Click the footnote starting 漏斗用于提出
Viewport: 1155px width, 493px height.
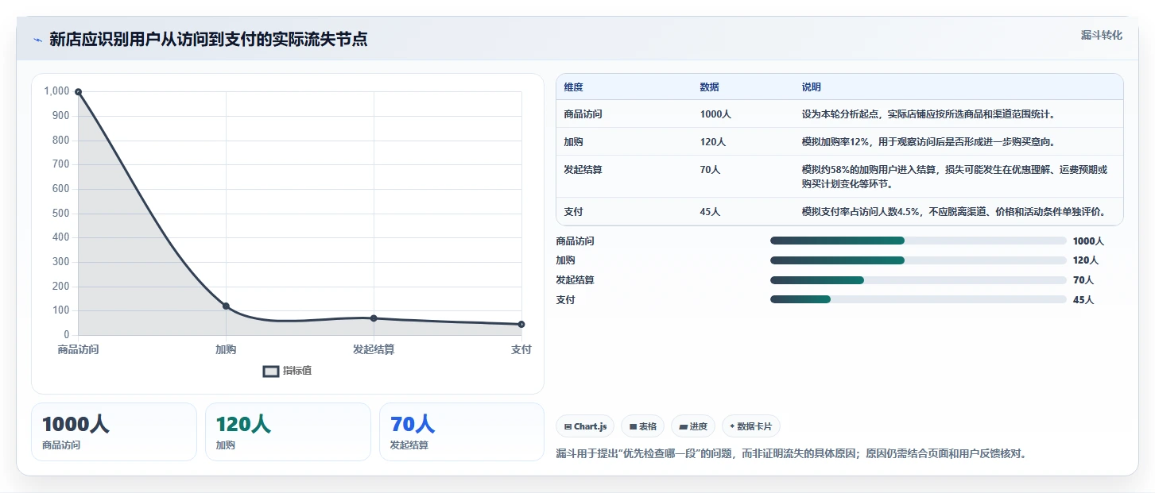pos(792,454)
